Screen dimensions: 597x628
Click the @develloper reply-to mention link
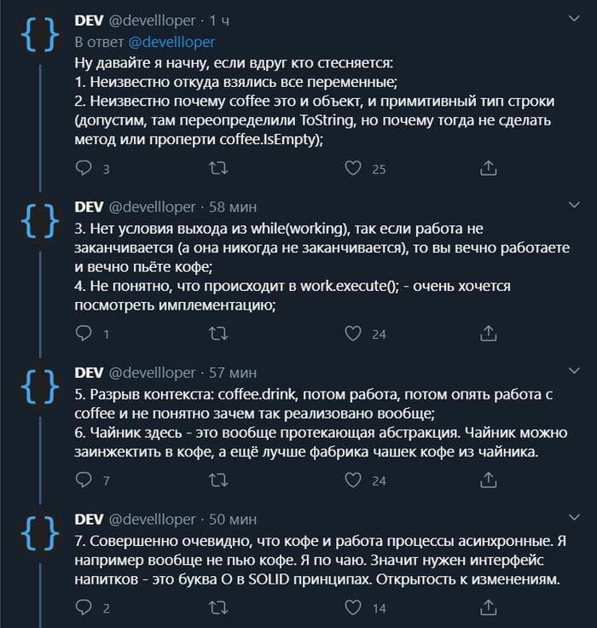(x=175, y=41)
